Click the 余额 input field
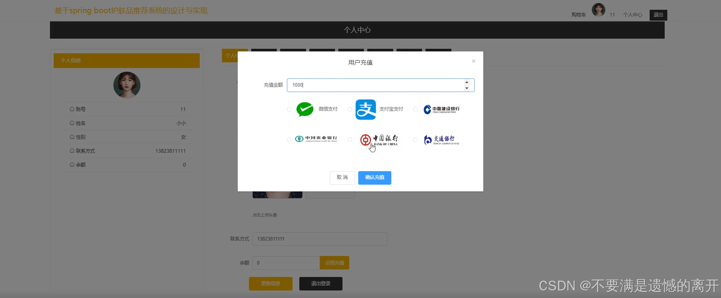The width and height of the screenshot is (721, 298). pos(286,263)
